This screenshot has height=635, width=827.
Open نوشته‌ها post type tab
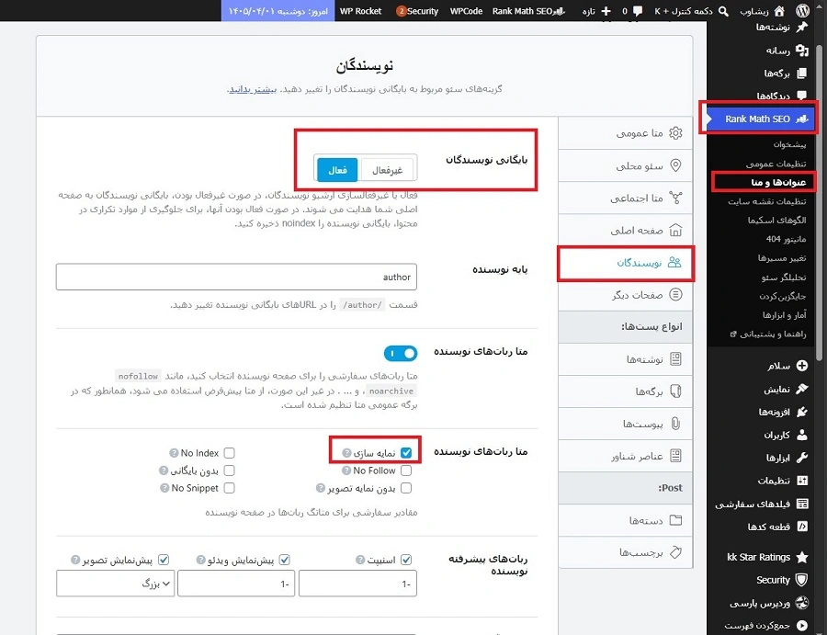(x=625, y=359)
